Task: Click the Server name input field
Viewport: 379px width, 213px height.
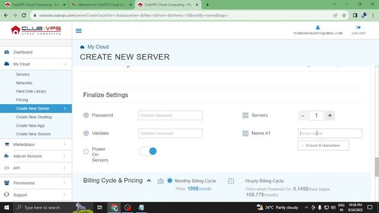Action: pos(330,133)
